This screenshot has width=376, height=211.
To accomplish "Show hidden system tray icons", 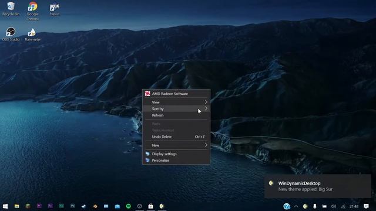I will 296,206.
